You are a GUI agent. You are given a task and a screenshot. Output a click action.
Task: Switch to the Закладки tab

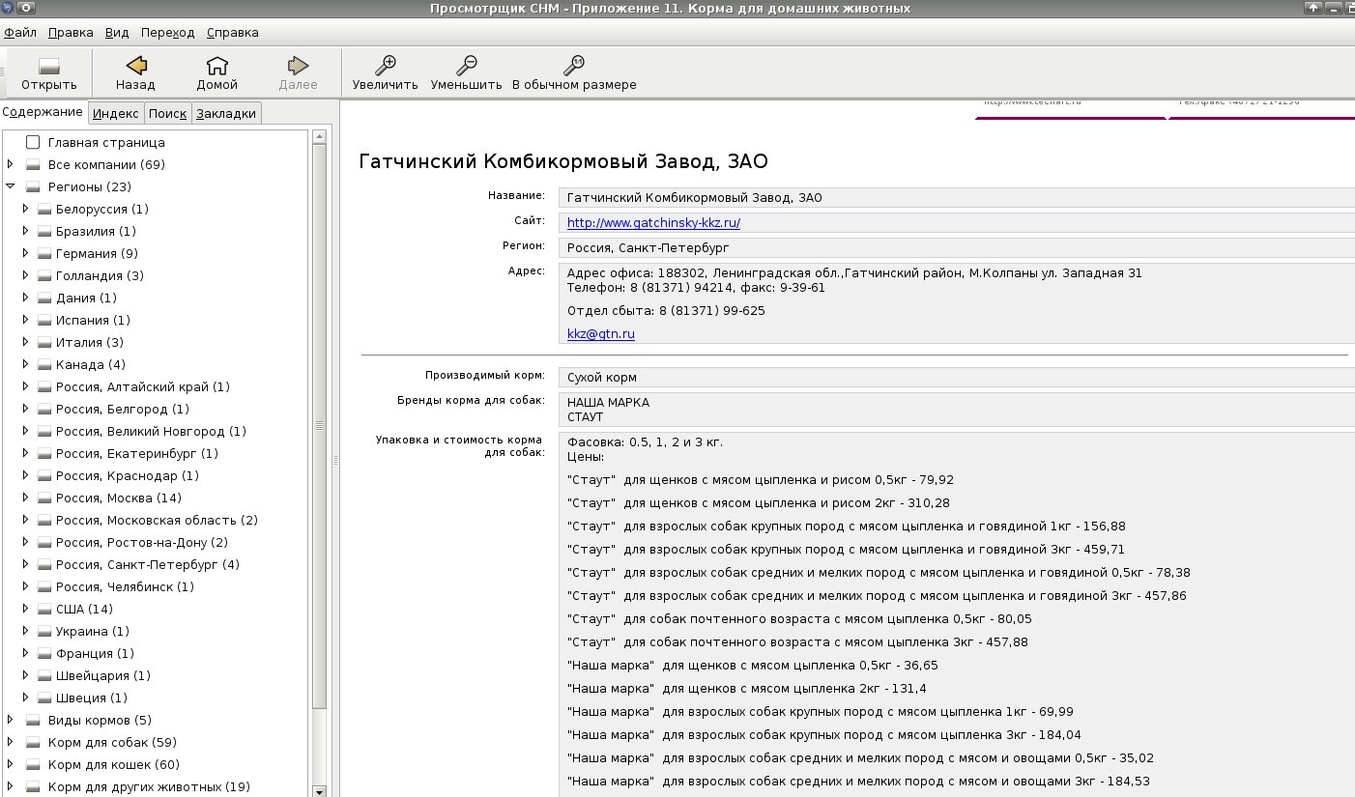click(226, 113)
